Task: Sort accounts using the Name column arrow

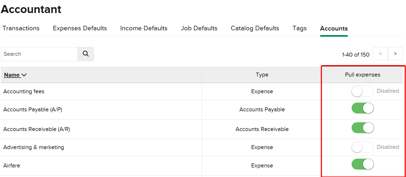Action: [x=24, y=75]
